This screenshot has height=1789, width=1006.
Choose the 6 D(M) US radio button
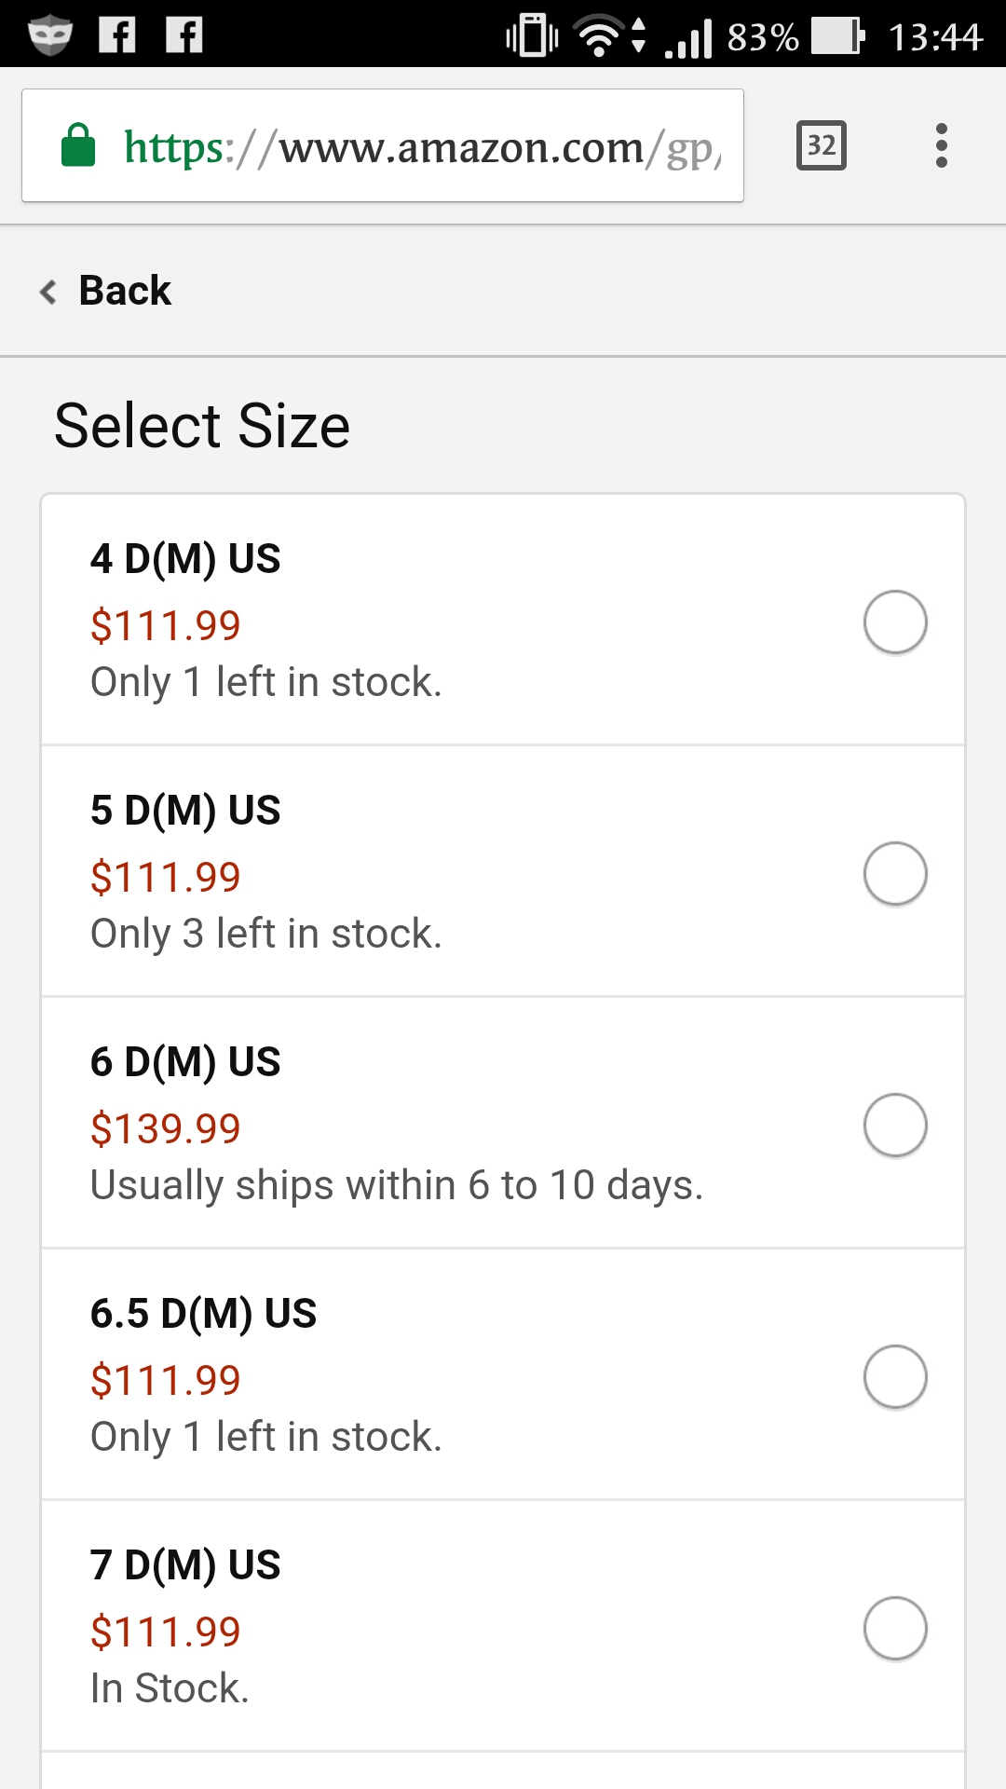894,1125
